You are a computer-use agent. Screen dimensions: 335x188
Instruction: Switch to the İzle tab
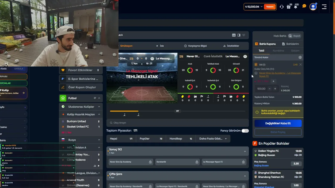(x=160, y=46)
